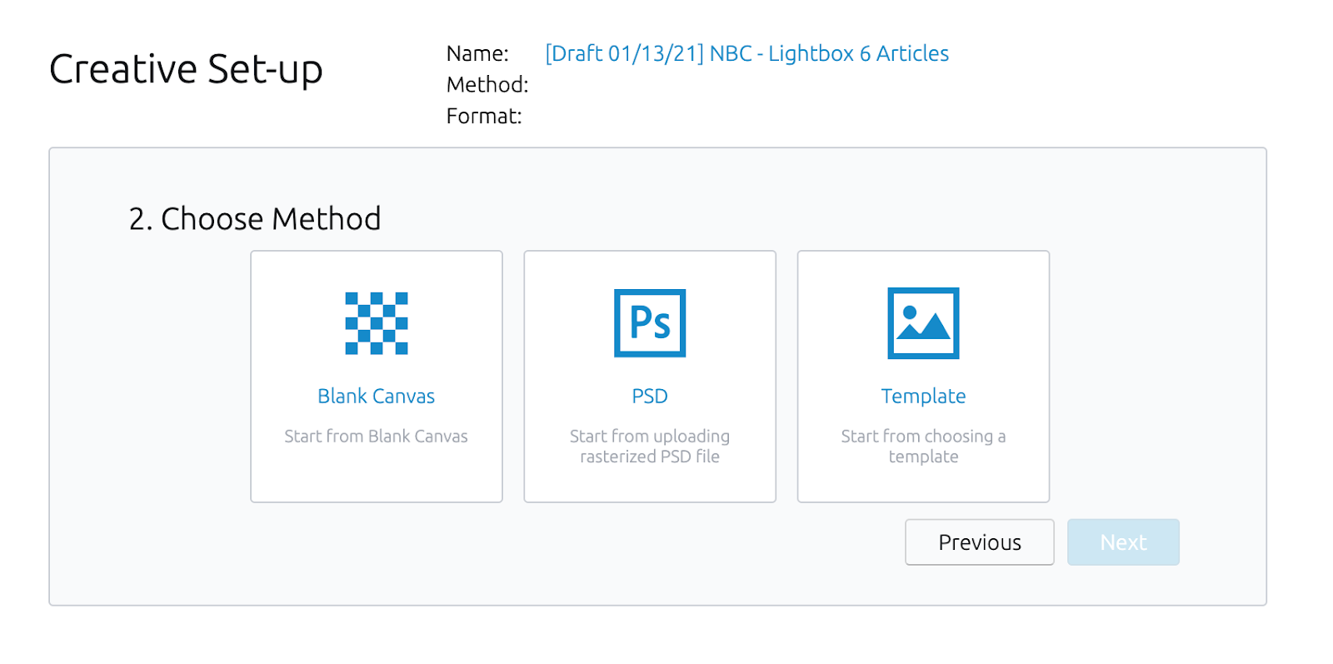This screenshot has height=664, width=1333.
Task: Choose the Template method title
Action: (x=923, y=397)
